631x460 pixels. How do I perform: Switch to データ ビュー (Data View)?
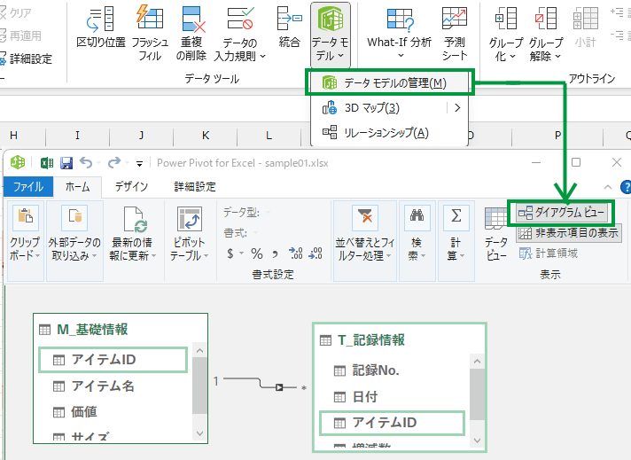(495, 232)
